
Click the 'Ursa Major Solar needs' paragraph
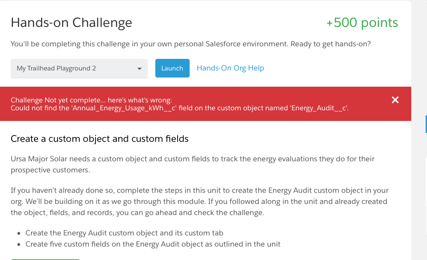(192, 164)
